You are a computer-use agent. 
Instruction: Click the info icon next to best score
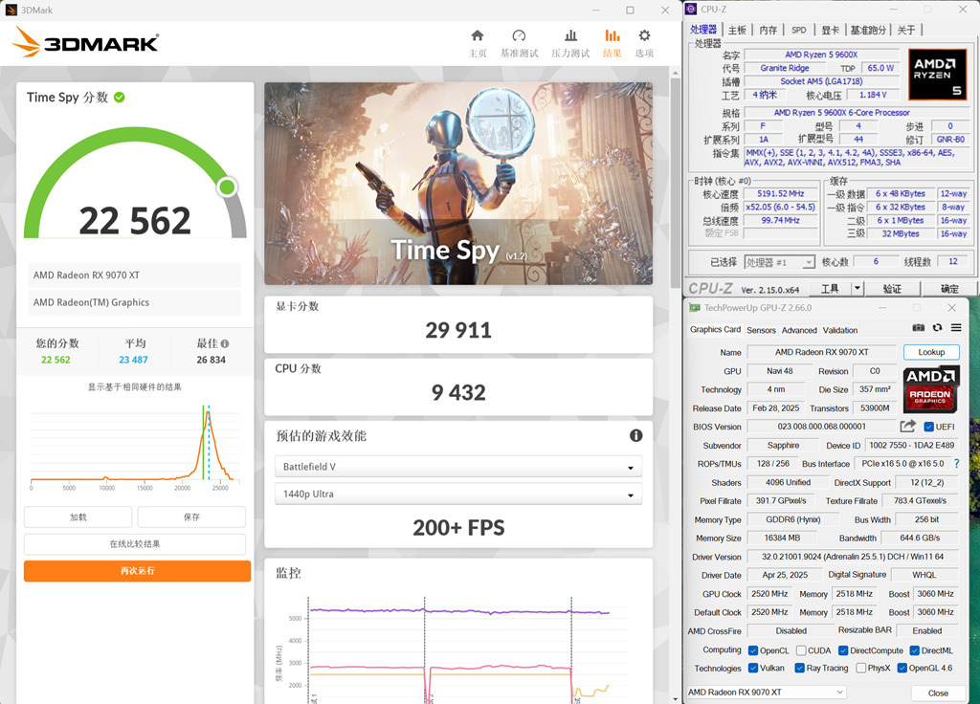click(225, 343)
